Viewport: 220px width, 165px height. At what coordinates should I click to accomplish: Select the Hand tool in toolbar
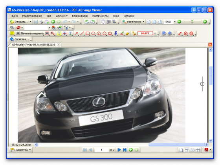click(x=103, y=22)
